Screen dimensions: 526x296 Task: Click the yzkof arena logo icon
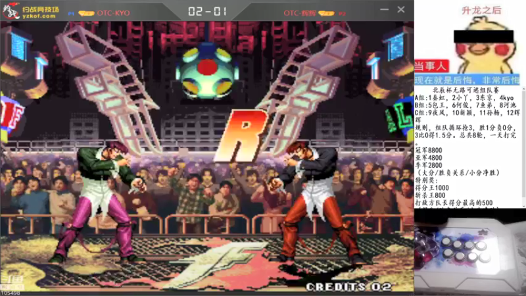coord(11,11)
